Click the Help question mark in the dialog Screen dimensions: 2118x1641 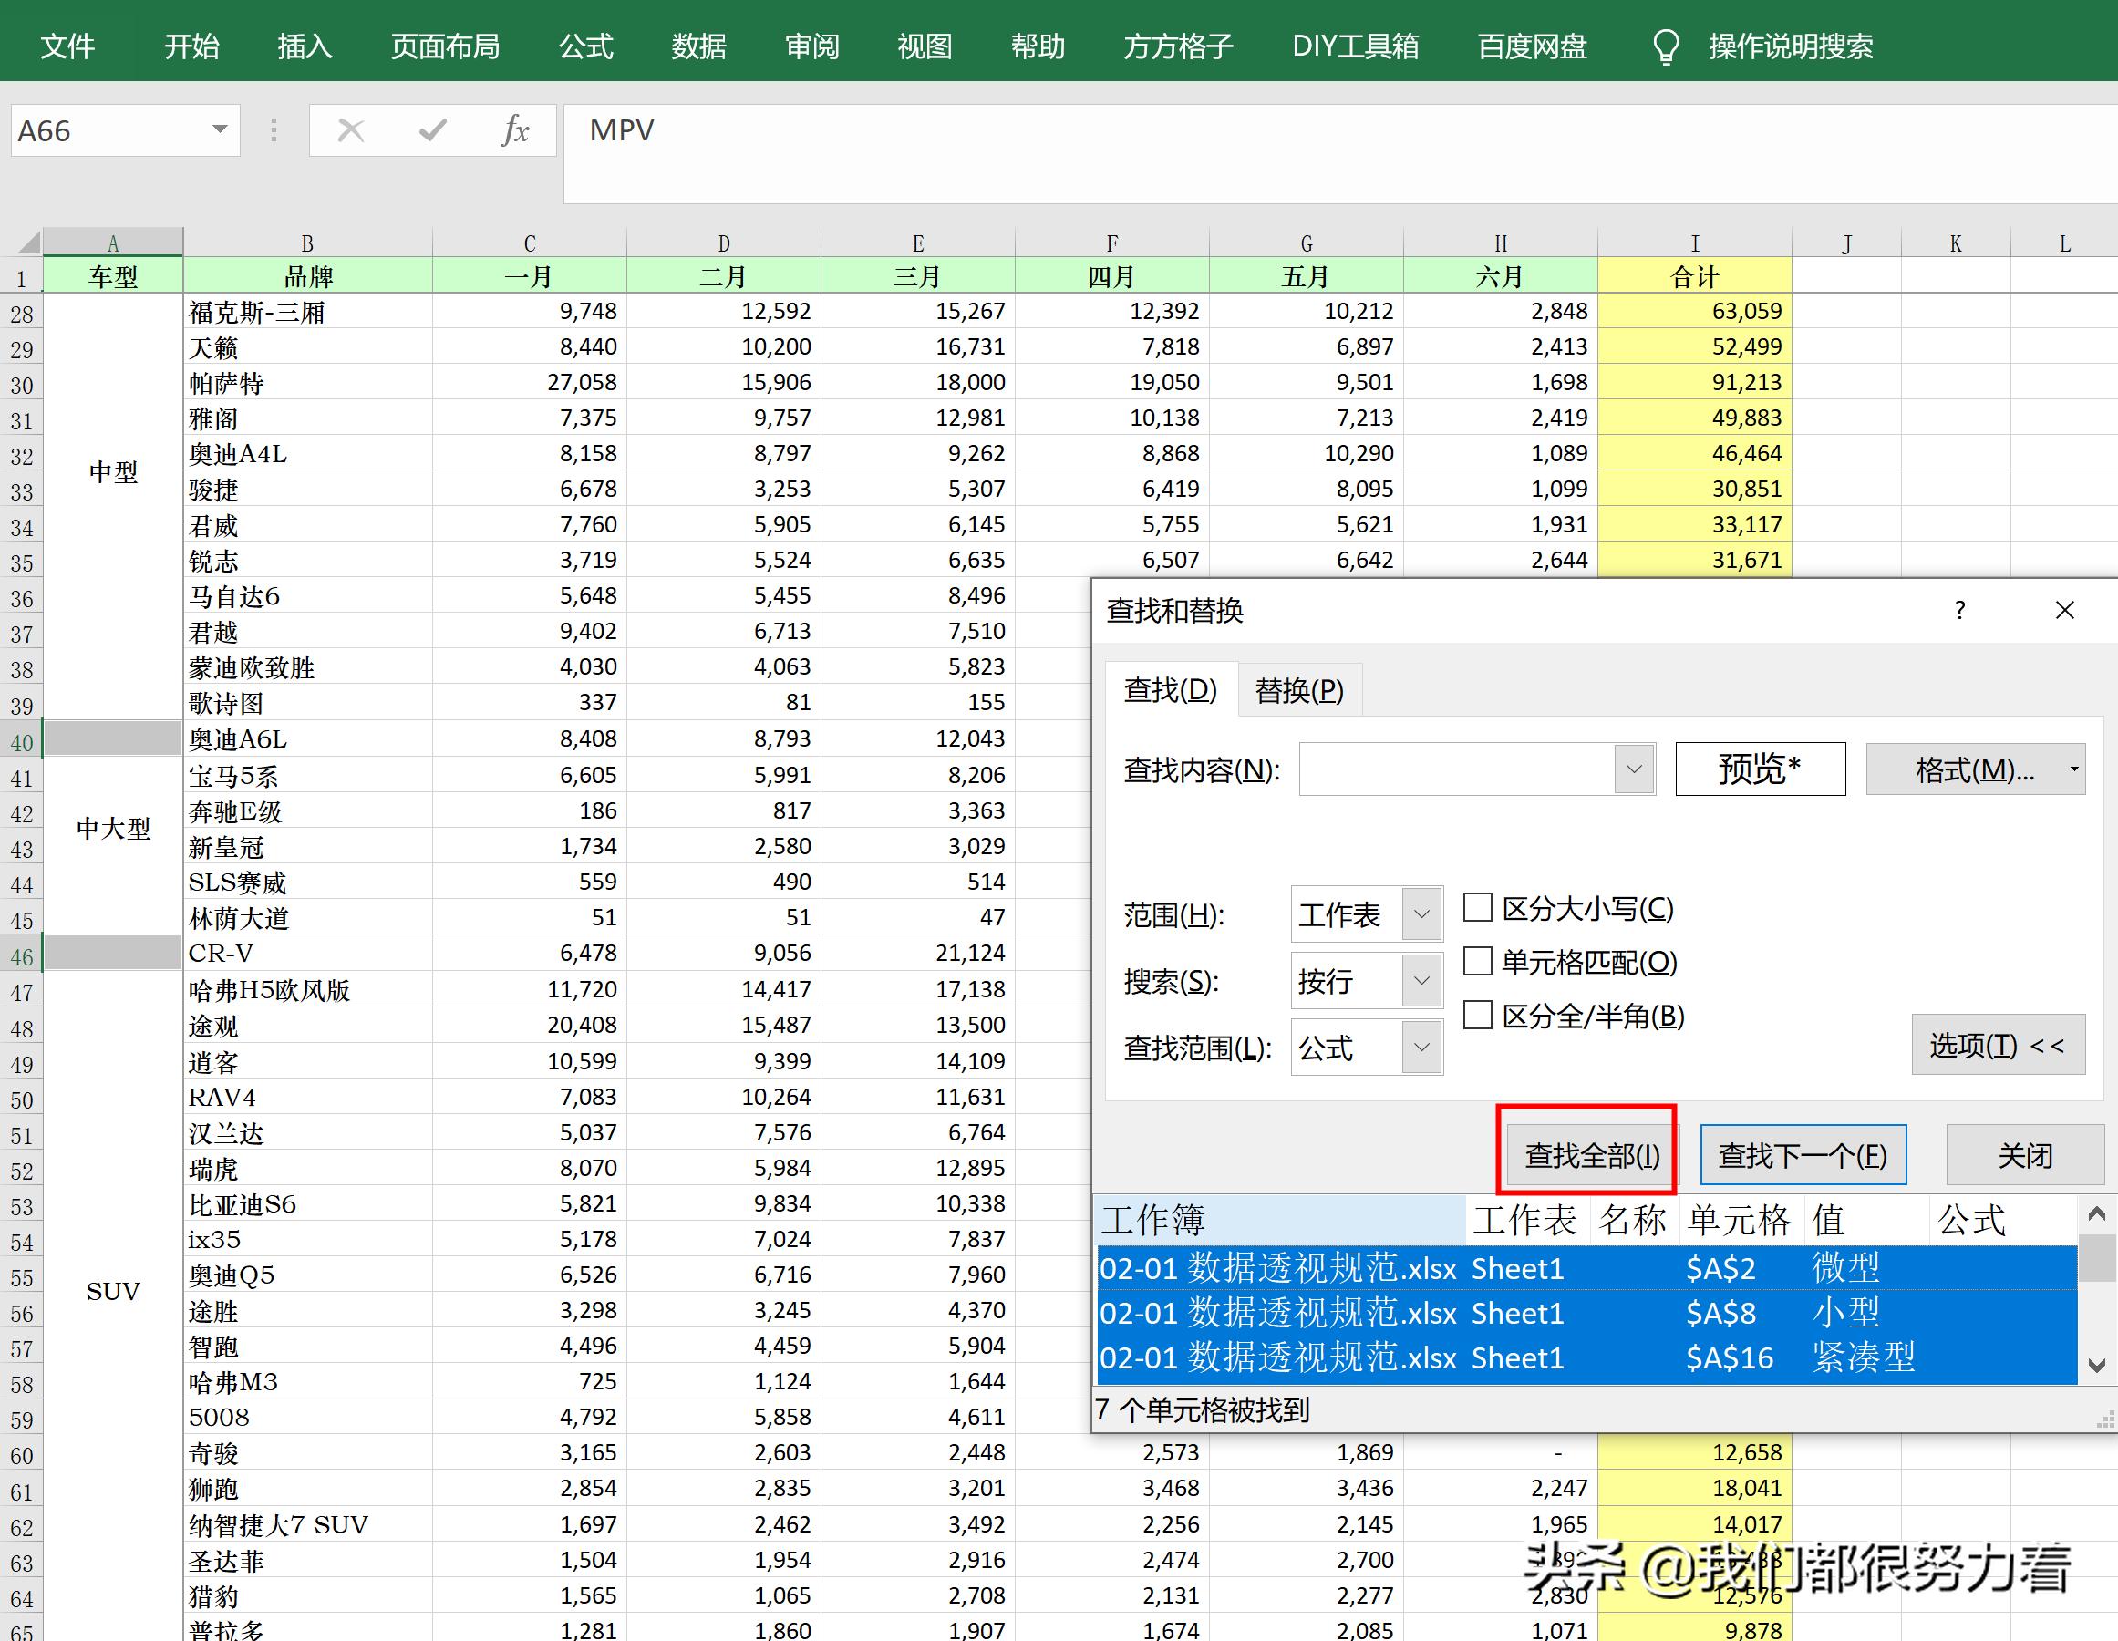1960,611
